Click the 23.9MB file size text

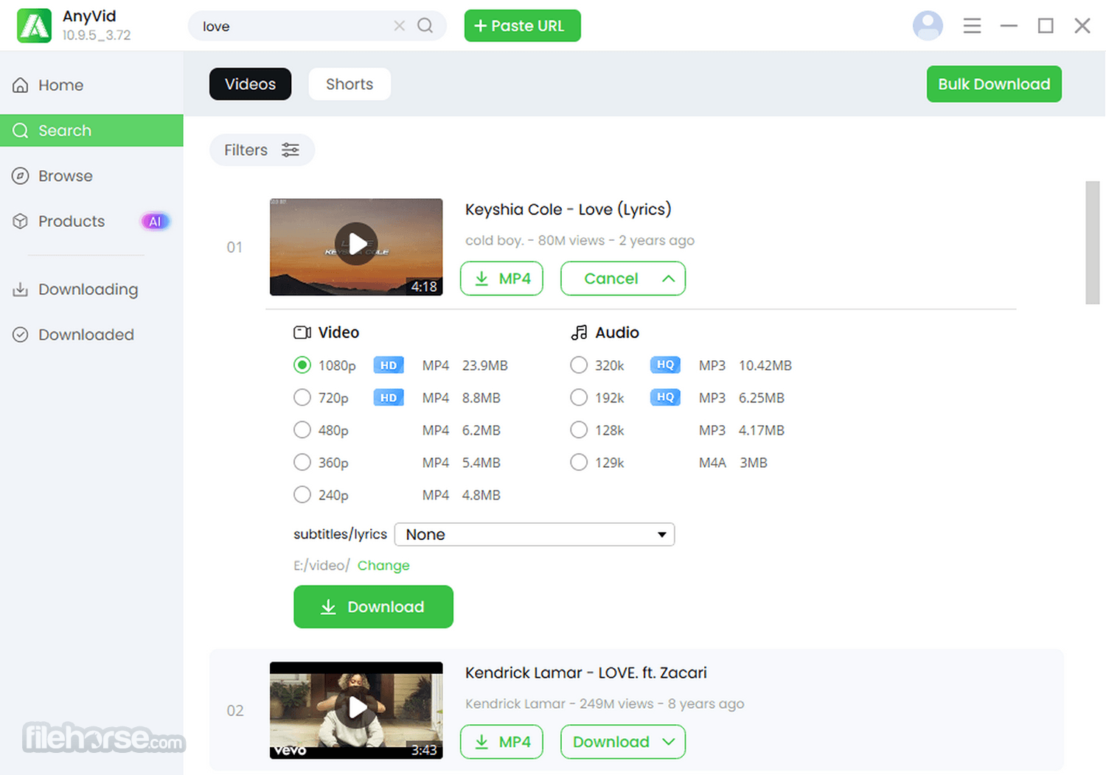coord(485,365)
